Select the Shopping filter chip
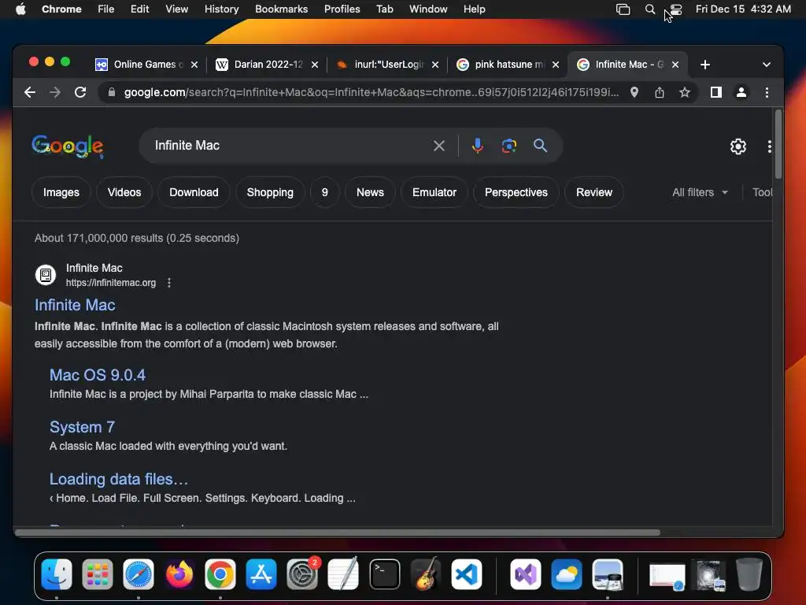 pyautogui.click(x=270, y=192)
